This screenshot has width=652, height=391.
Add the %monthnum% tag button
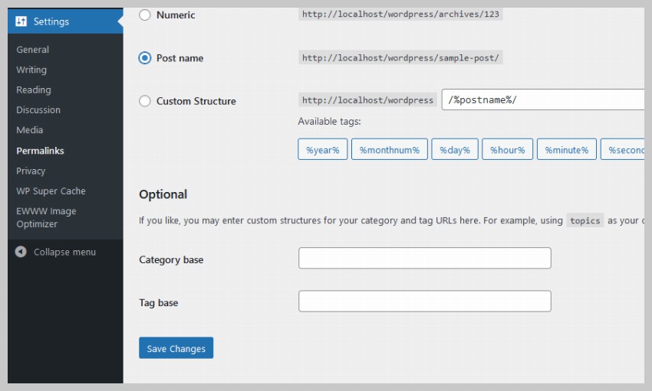[389, 150]
